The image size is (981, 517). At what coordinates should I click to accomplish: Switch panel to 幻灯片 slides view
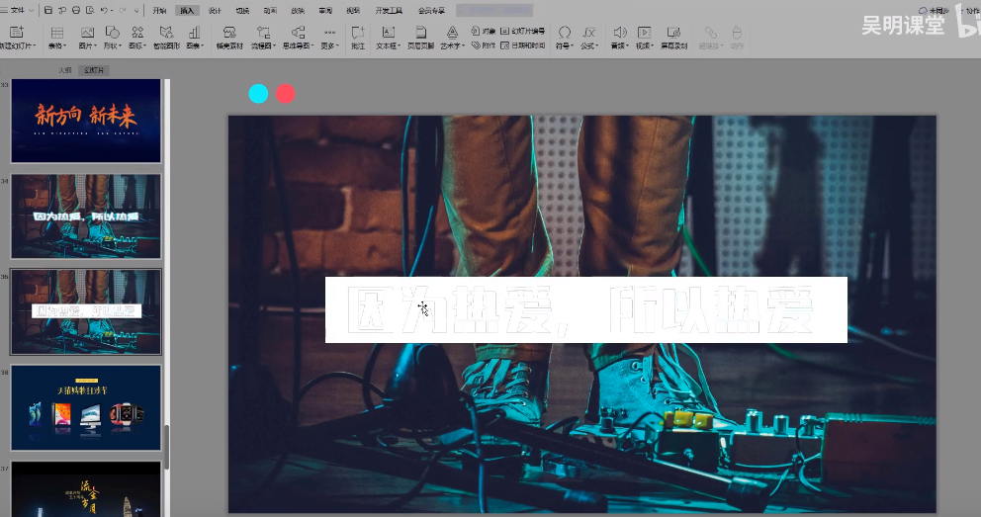[95, 70]
